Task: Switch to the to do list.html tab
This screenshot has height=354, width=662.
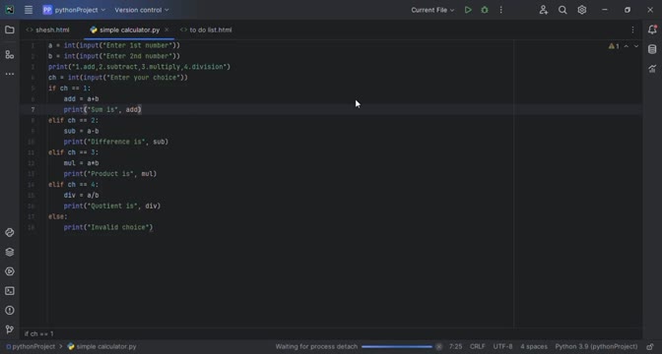Action: (x=206, y=29)
